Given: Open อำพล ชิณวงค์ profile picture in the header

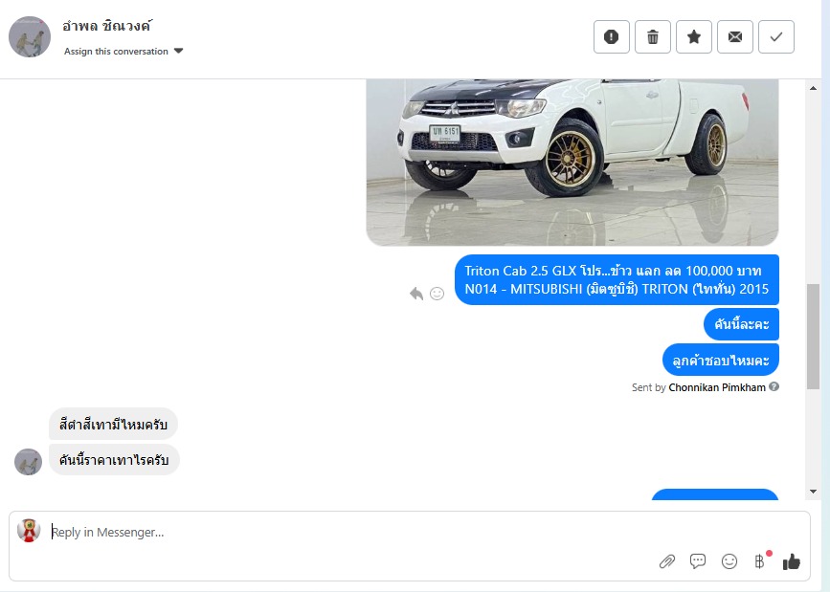Looking at the screenshot, I should 30,36.
